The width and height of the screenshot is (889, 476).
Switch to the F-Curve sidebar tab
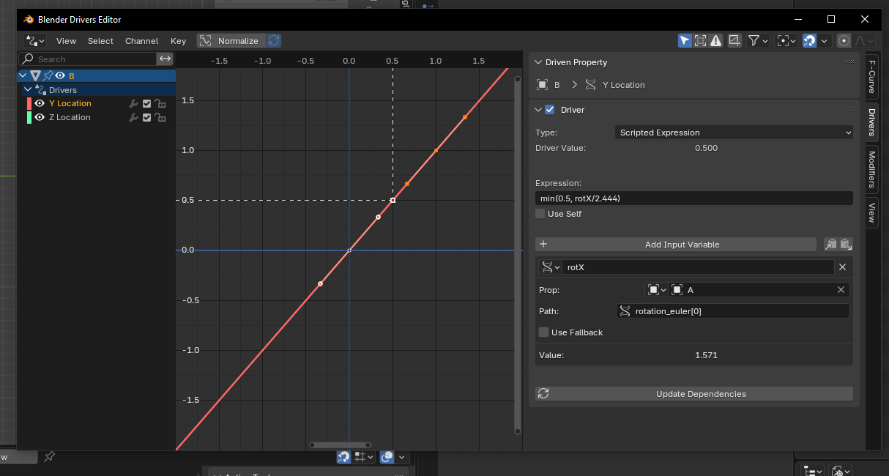pos(872,75)
